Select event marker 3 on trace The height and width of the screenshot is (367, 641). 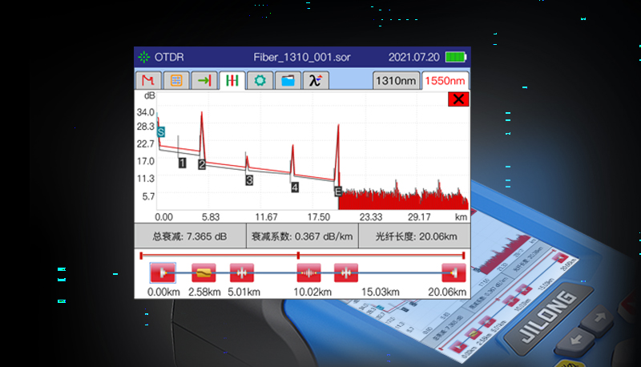coord(249,180)
